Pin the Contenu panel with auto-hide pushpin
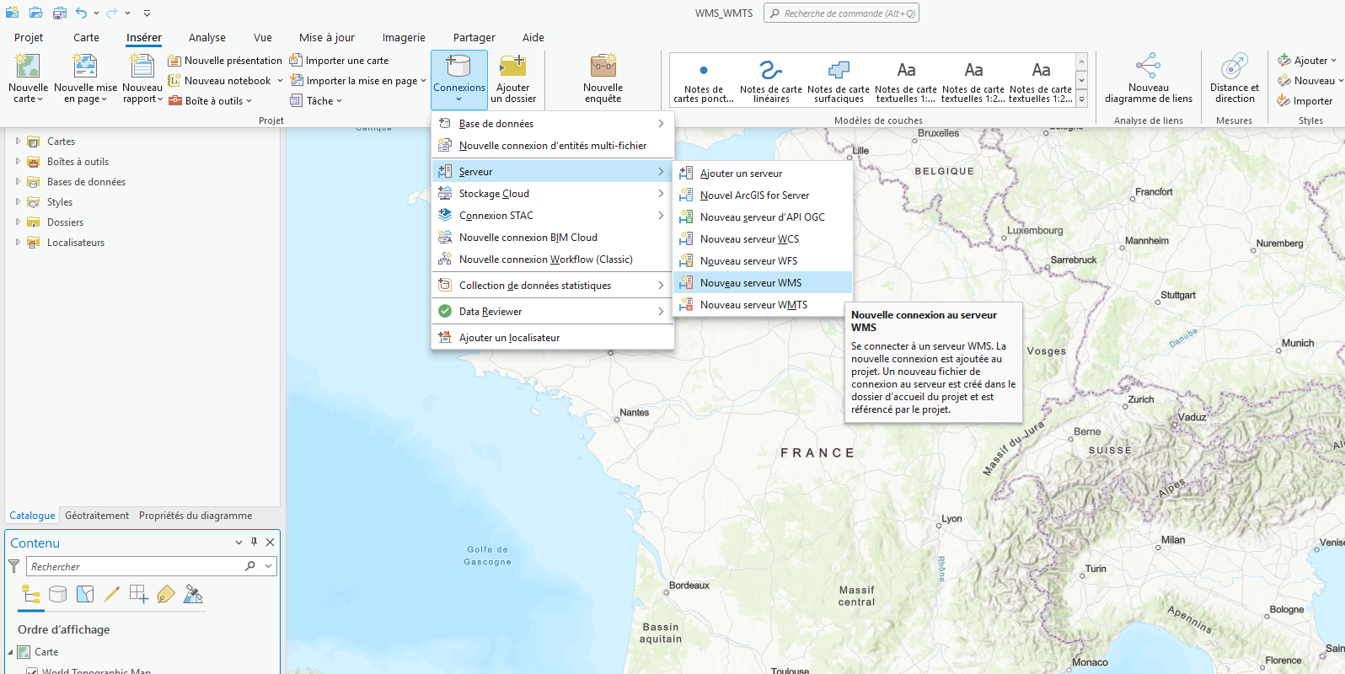The image size is (1345, 674). point(254,543)
